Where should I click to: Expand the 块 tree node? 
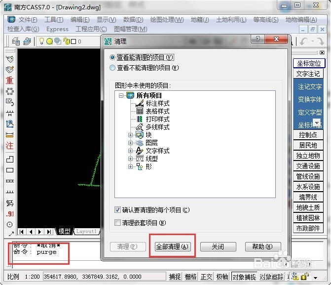pos(130,135)
